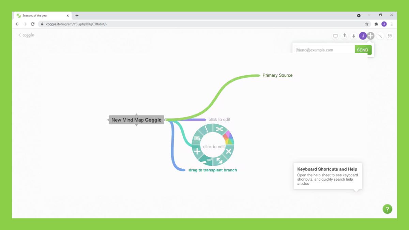Click the upload/share arrow icon
Viewport: 409px width, 230px height.
click(x=345, y=36)
